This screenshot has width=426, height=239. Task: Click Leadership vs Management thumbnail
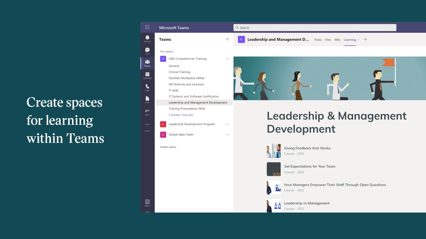tap(274, 206)
